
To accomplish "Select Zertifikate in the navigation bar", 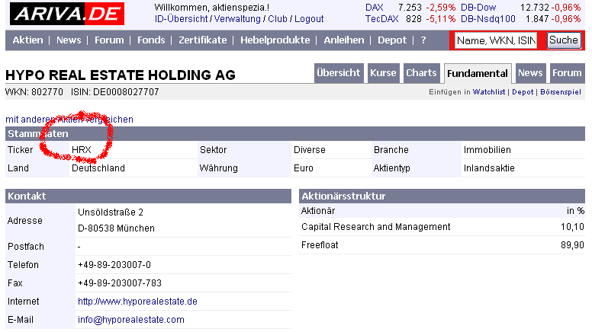I will (203, 40).
